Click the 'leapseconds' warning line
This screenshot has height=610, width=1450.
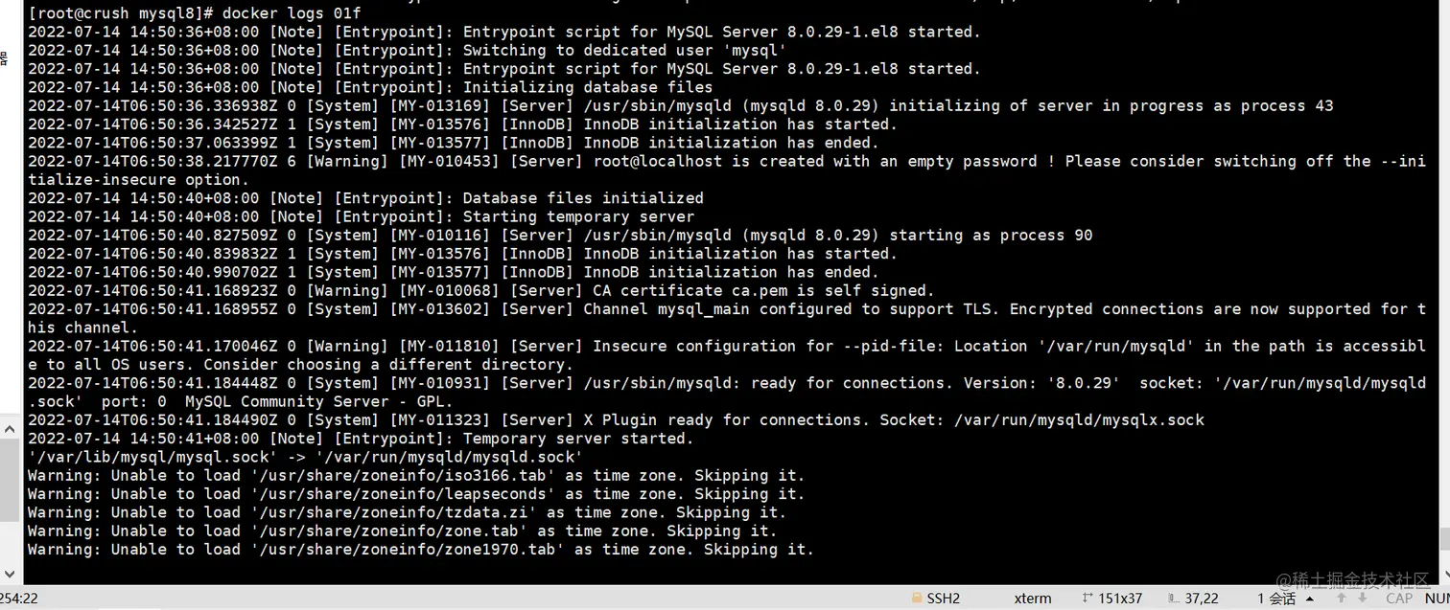click(416, 493)
